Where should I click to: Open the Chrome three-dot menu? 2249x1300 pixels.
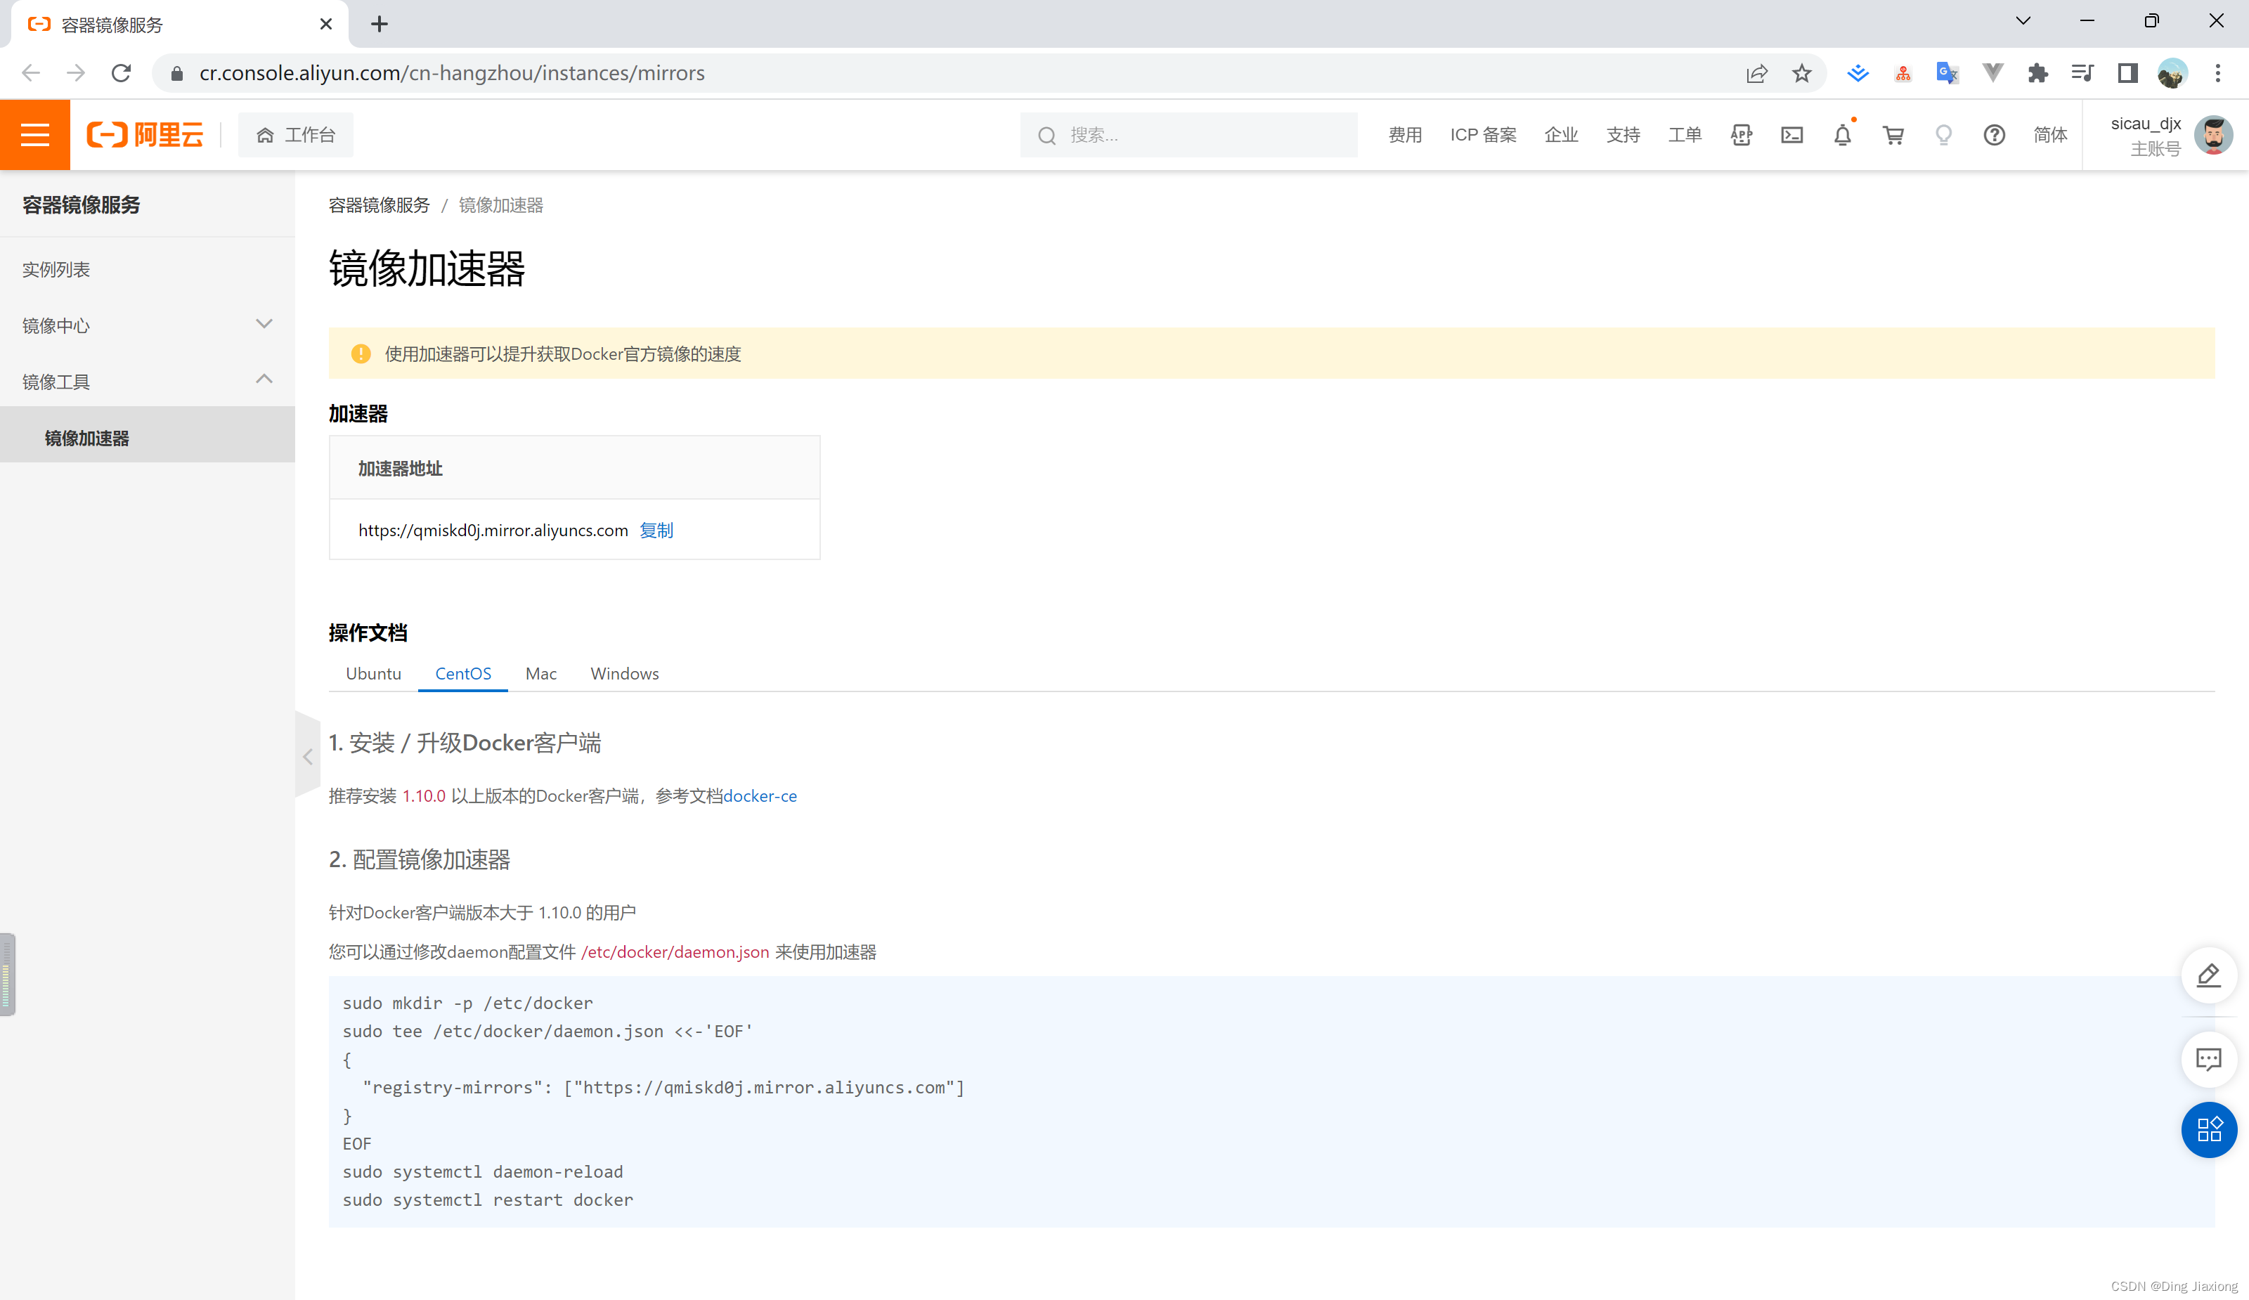pos(2217,73)
